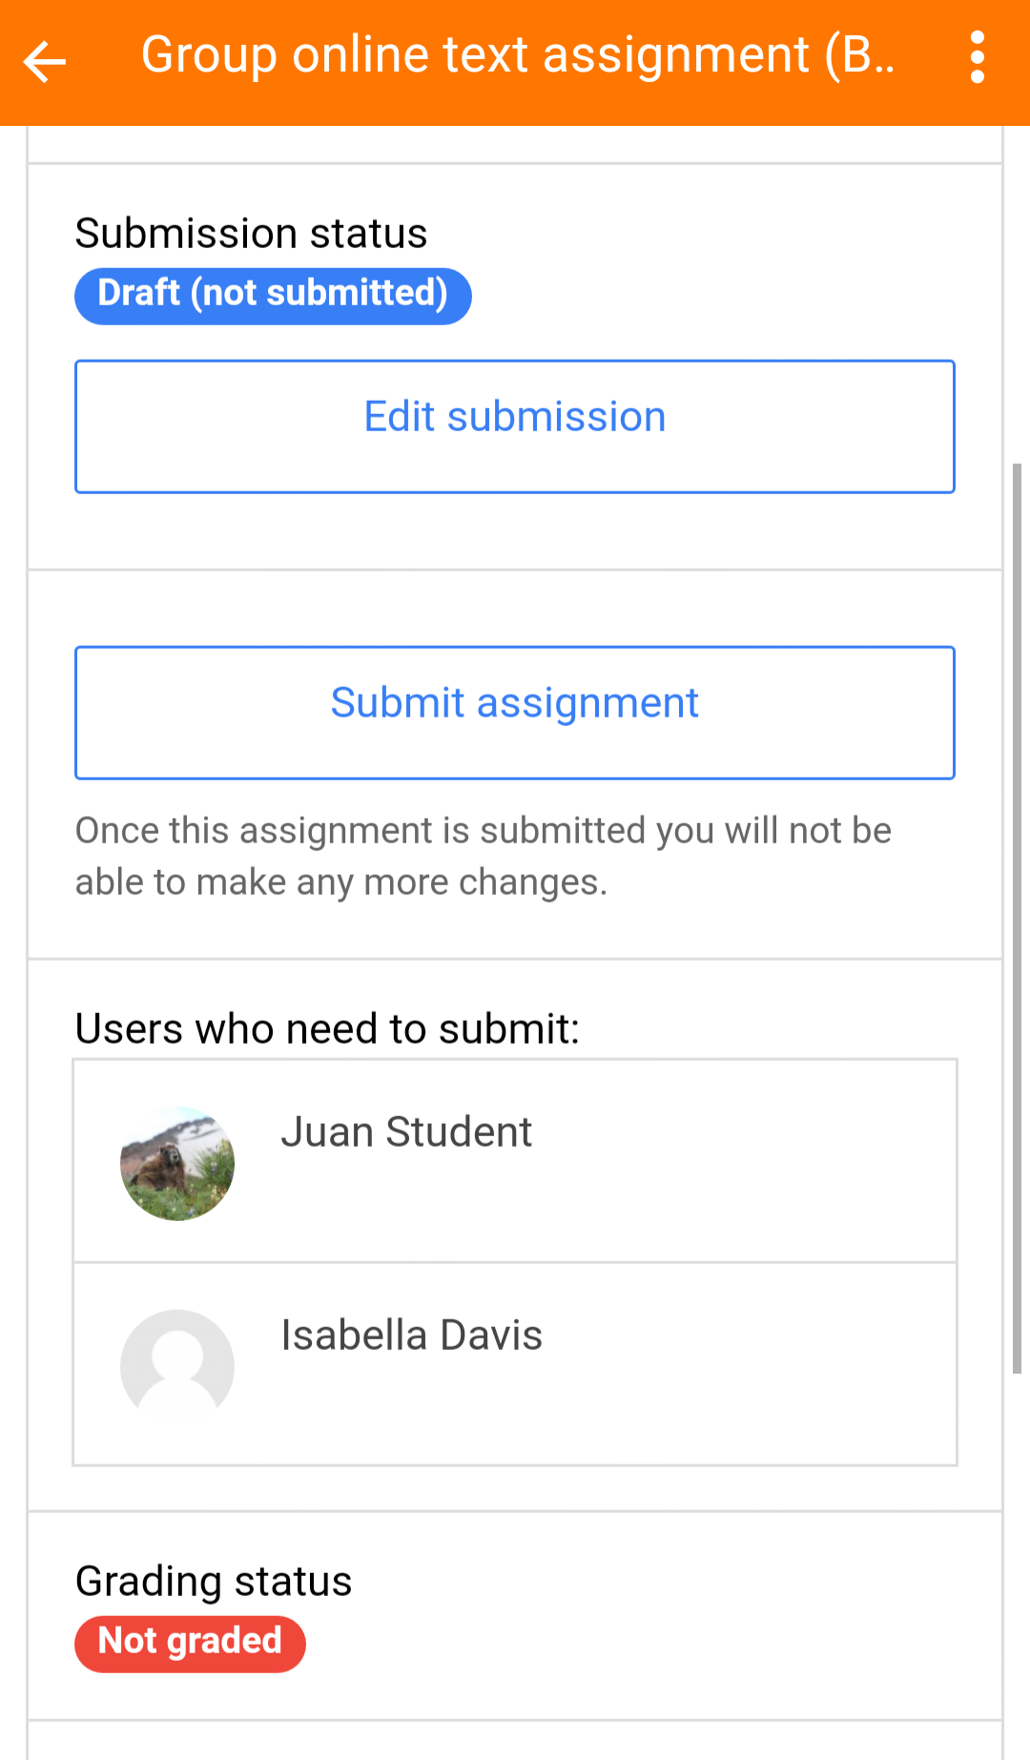
Task: Open Isabella Davis's name link
Action: coord(411,1336)
